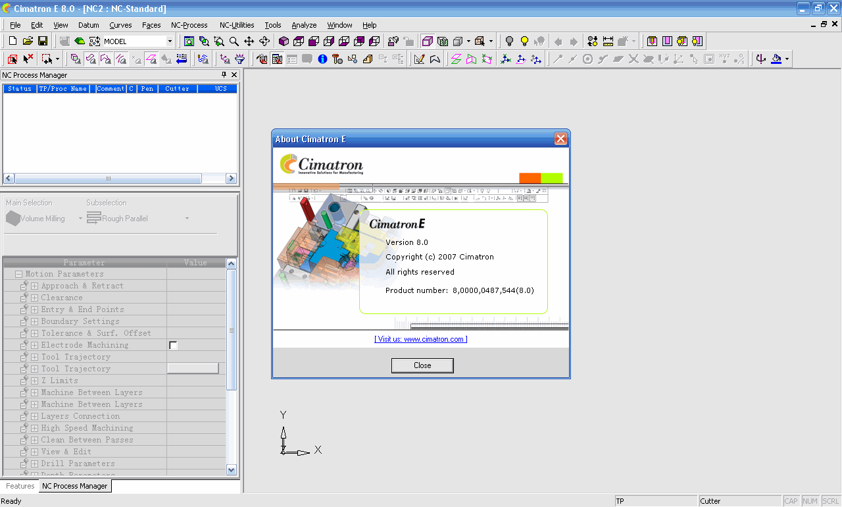Expand the Clearance row

pyautogui.click(x=34, y=298)
